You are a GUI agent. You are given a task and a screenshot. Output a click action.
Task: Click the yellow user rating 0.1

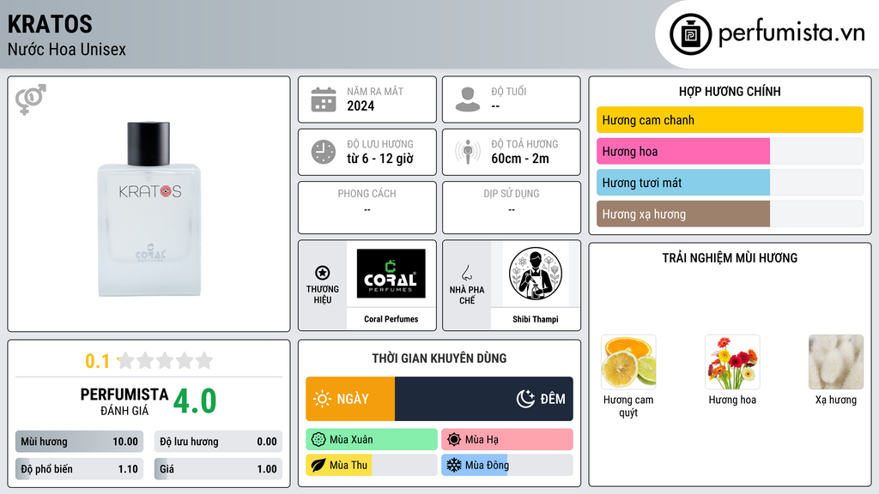pyautogui.click(x=97, y=361)
